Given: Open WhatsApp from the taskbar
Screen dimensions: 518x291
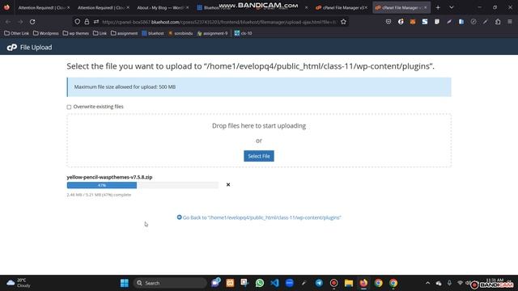Looking at the screenshot, I should [x=260, y=283].
